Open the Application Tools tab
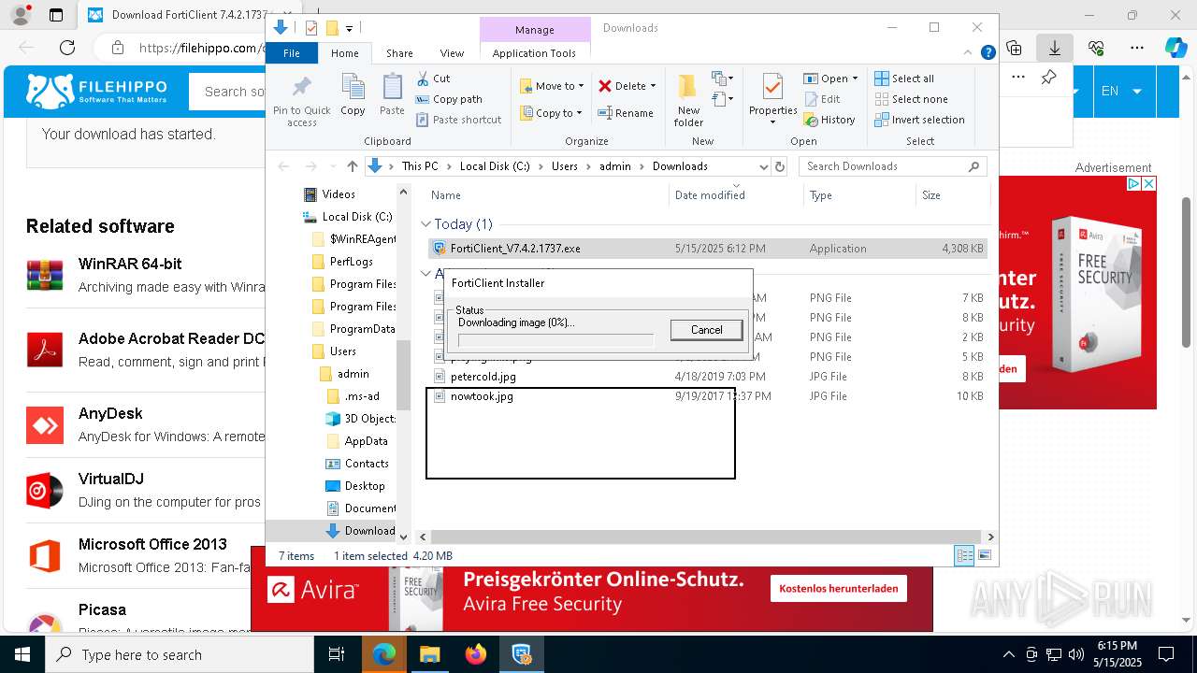Image resolution: width=1197 pixels, height=673 pixels. 534,53
